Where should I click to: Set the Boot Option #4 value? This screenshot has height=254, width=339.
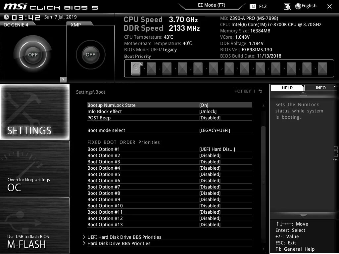pyautogui.click(x=210, y=168)
